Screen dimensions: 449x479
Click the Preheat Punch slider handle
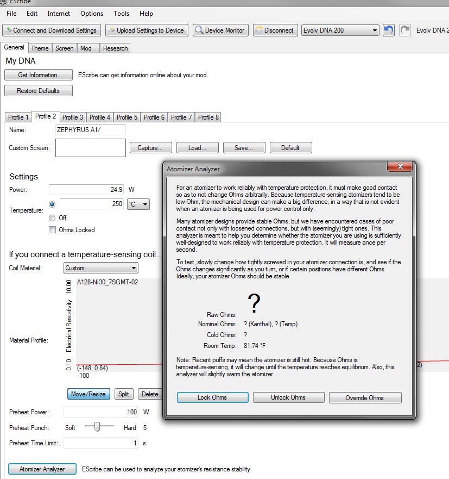pyautogui.click(x=97, y=427)
